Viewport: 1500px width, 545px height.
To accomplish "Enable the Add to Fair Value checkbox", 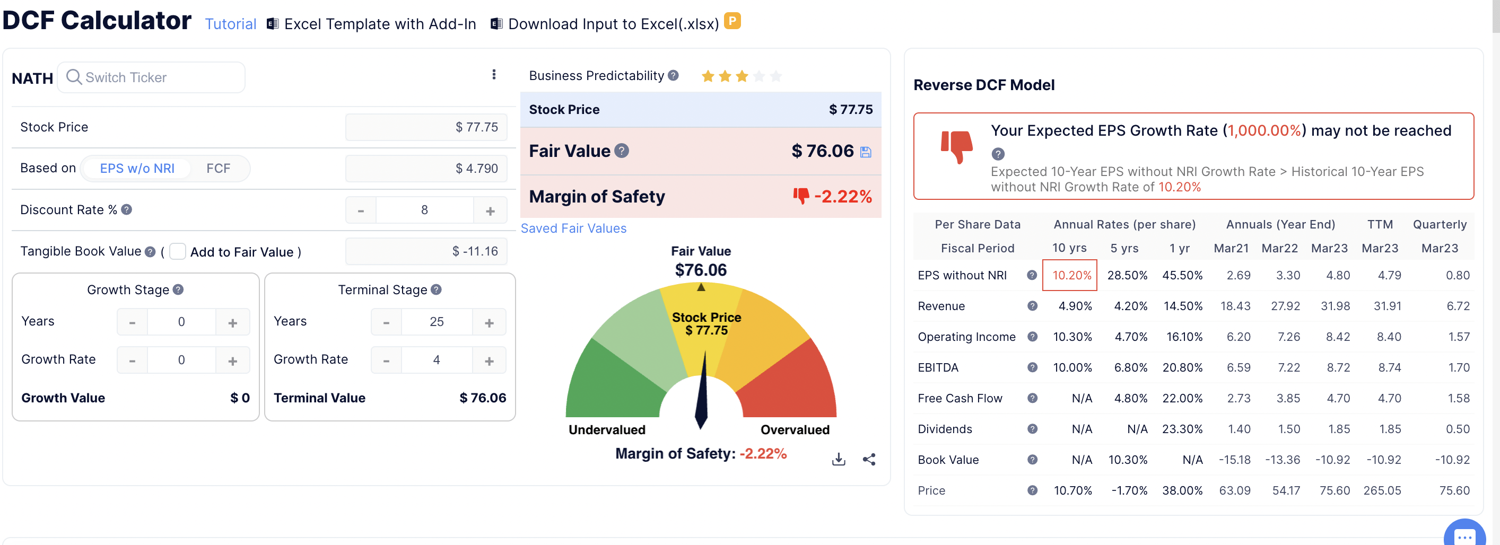I will coord(178,251).
